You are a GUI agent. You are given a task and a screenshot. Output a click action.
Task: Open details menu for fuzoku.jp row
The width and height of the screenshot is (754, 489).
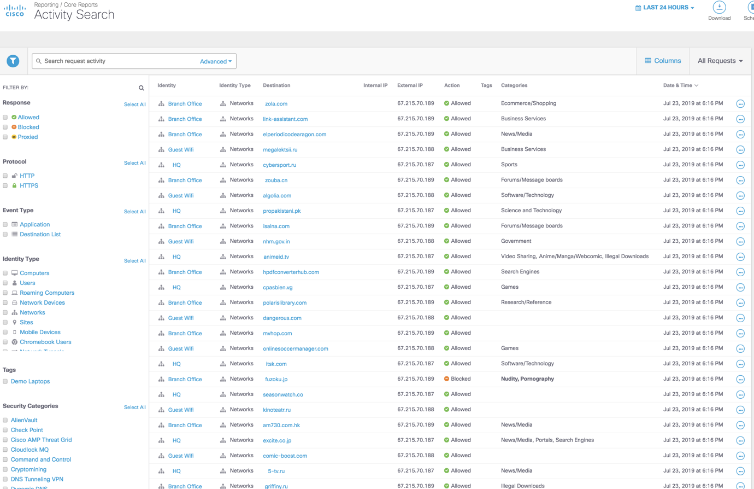(x=740, y=380)
